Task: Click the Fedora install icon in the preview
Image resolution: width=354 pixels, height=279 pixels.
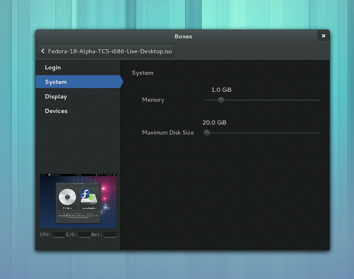Action: click(x=88, y=197)
